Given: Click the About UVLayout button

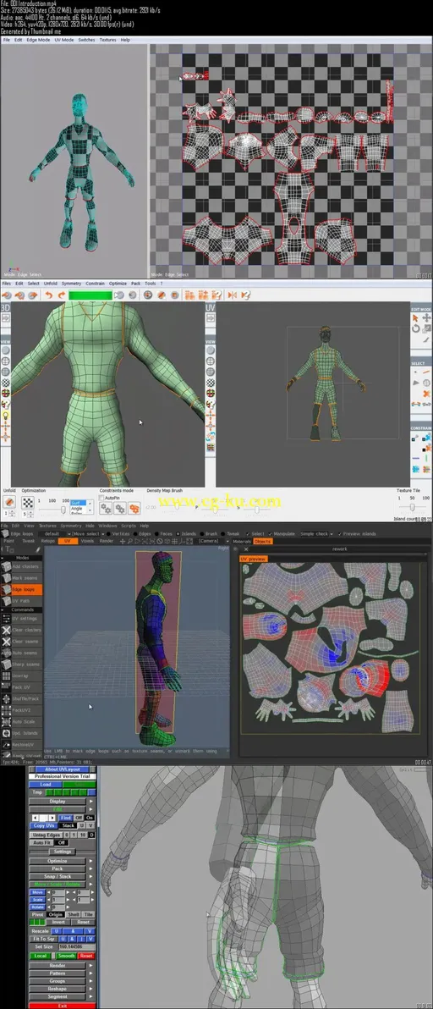Looking at the screenshot, I should tap(63, 769).
